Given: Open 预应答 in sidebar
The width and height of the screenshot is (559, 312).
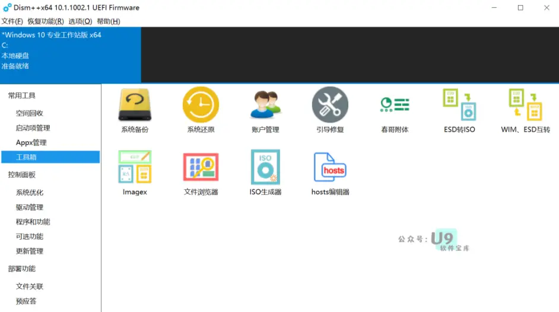Looking at the screenshot, I should click(26, 301).
